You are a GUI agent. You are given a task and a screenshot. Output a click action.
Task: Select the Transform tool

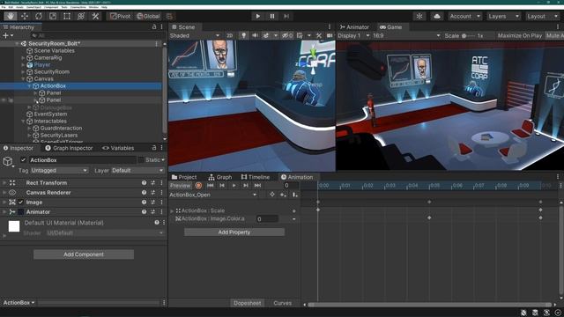(81, 16)
